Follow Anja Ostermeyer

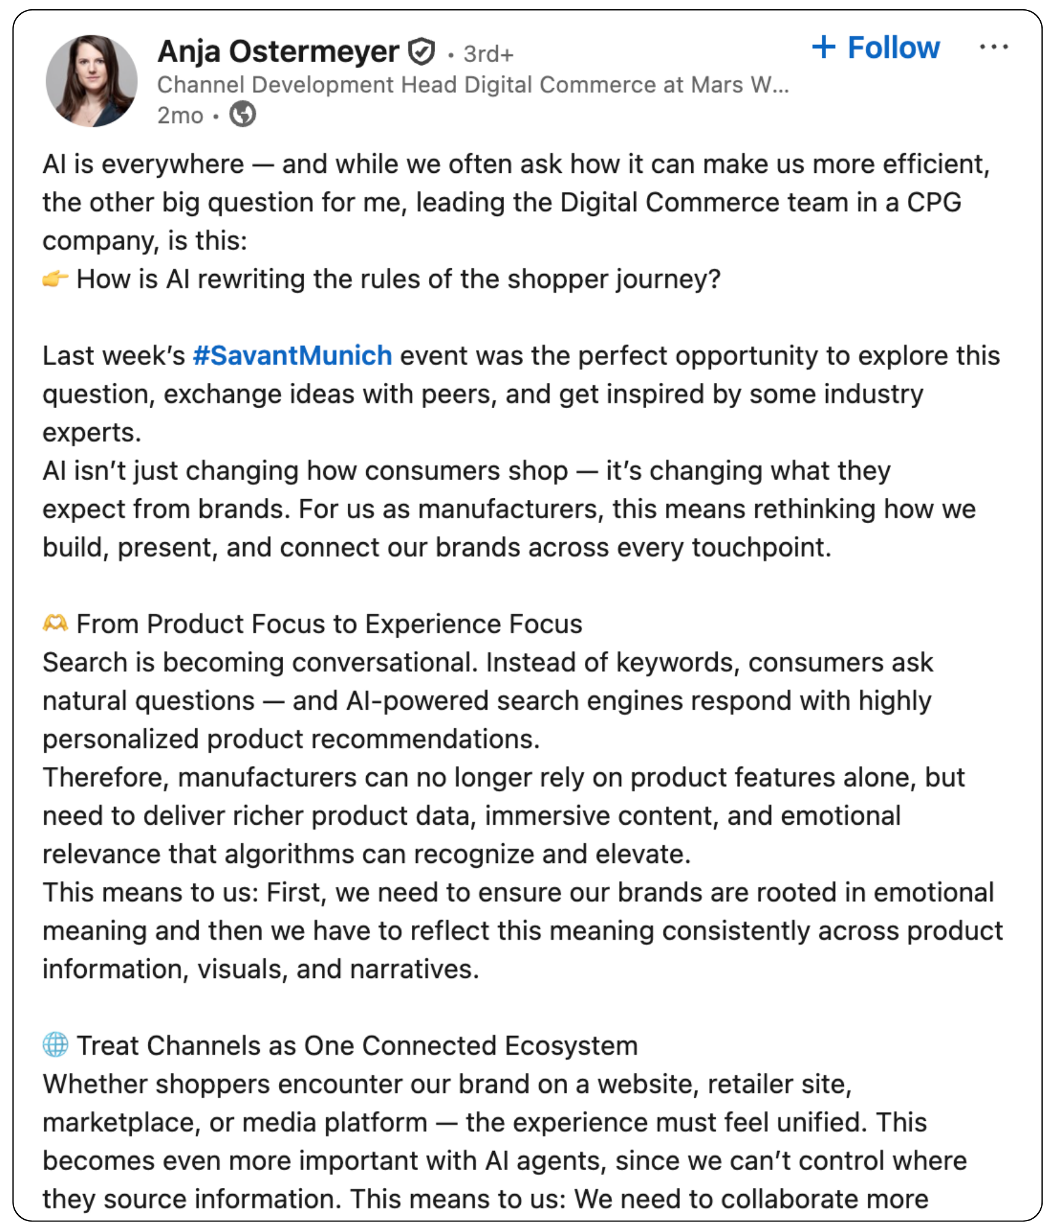[893, 47]
